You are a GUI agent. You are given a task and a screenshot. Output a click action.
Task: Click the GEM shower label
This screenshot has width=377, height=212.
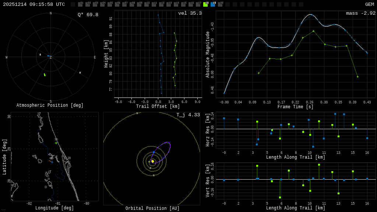369,4
